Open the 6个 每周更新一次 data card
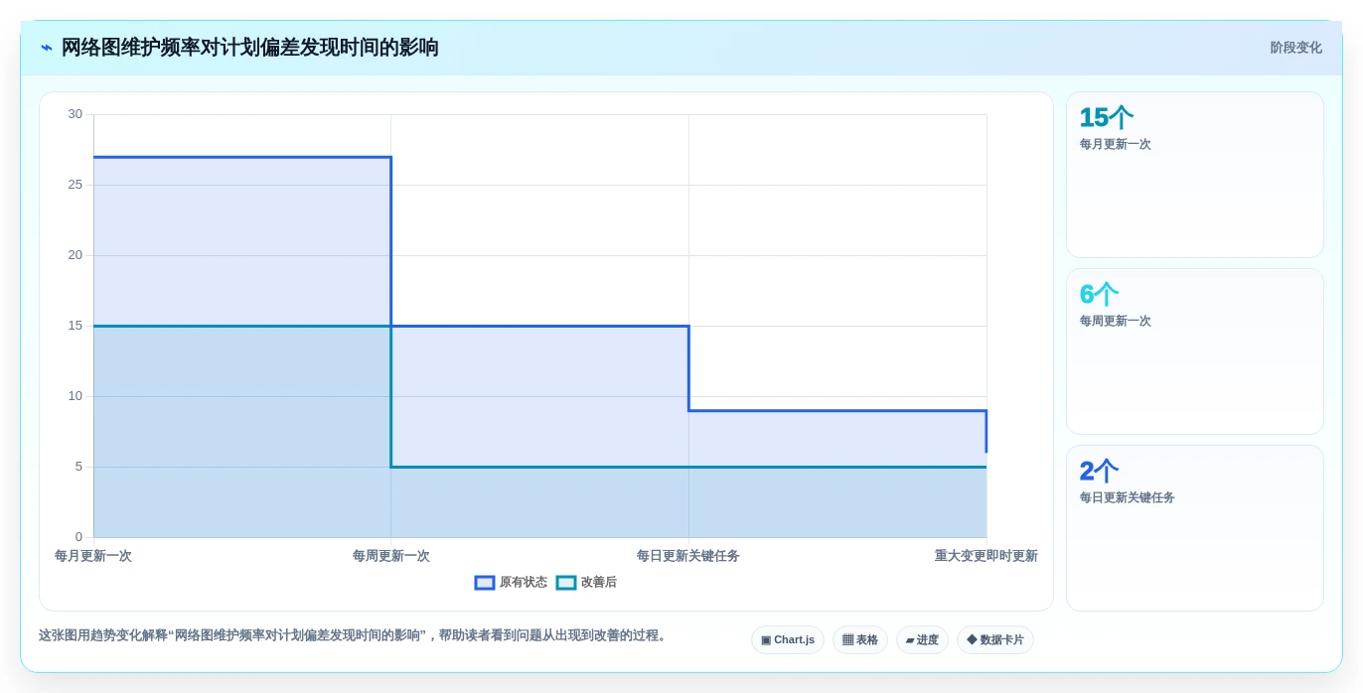The width and height of the screenshot is (1363, 693). coord(1195,351)
